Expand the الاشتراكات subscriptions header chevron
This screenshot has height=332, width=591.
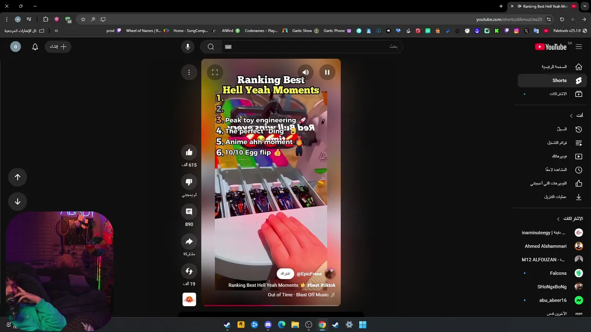[558, 219]
